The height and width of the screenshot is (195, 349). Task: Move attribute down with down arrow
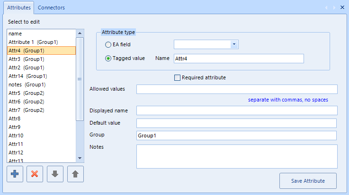click(55, 174)
